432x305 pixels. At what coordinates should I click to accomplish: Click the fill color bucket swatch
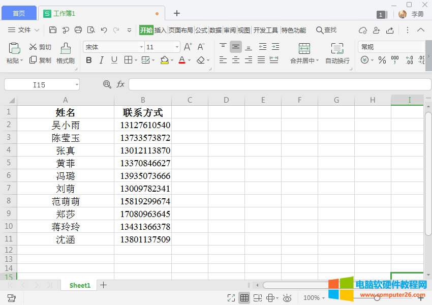pos(164,60)
